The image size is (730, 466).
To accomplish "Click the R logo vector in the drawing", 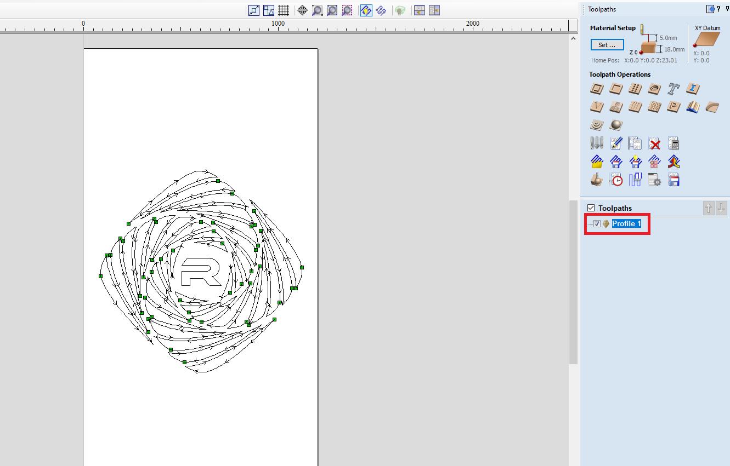I will click(201, 272).
